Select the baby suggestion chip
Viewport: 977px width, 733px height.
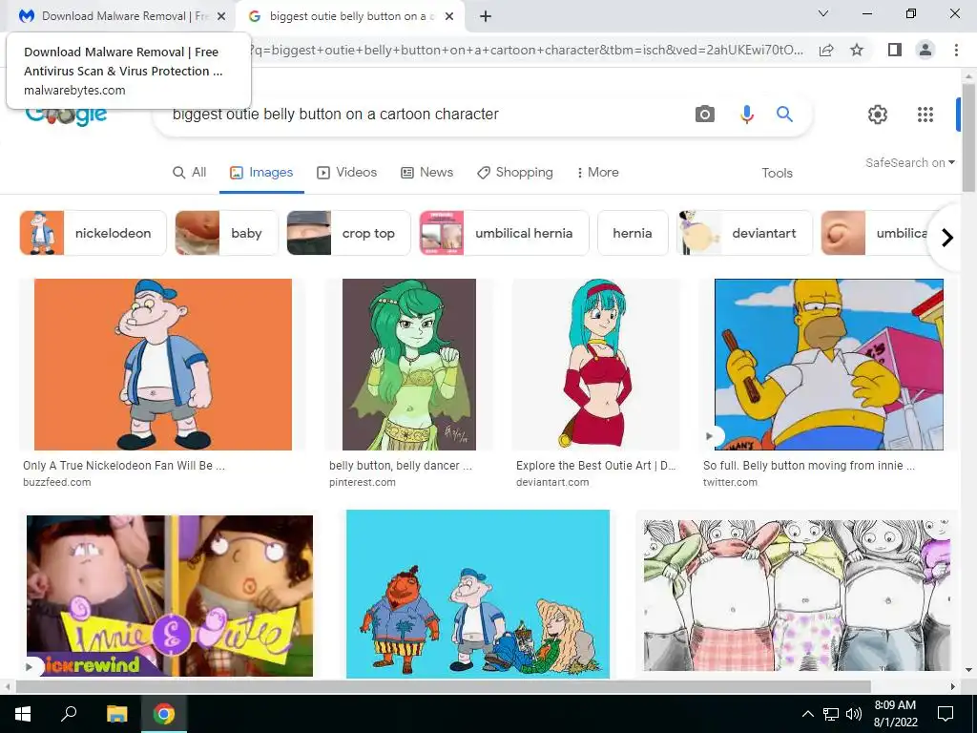(227, 233)
